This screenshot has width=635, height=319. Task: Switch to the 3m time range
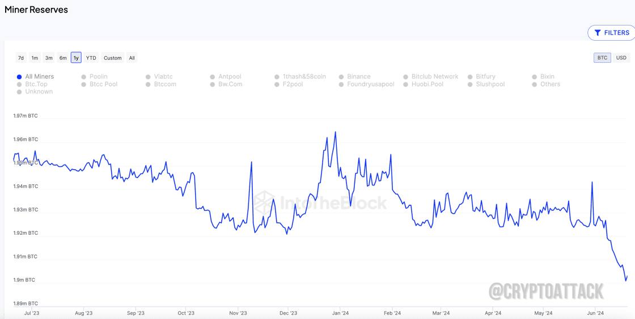(49, 58)
